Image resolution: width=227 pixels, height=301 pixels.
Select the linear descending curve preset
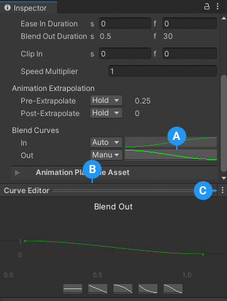pyautogui.click(x=98, y=288)
